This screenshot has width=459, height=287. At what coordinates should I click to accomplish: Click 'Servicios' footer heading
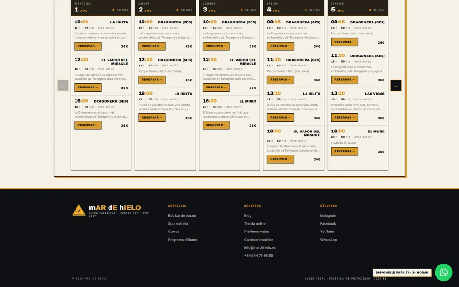177,206
